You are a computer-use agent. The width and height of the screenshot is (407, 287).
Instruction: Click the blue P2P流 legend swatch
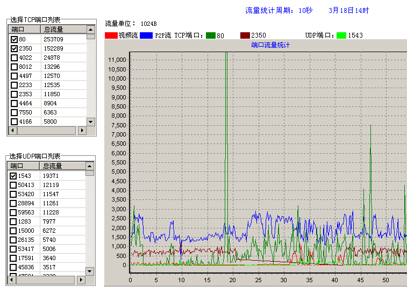click(x=146, y=35)
